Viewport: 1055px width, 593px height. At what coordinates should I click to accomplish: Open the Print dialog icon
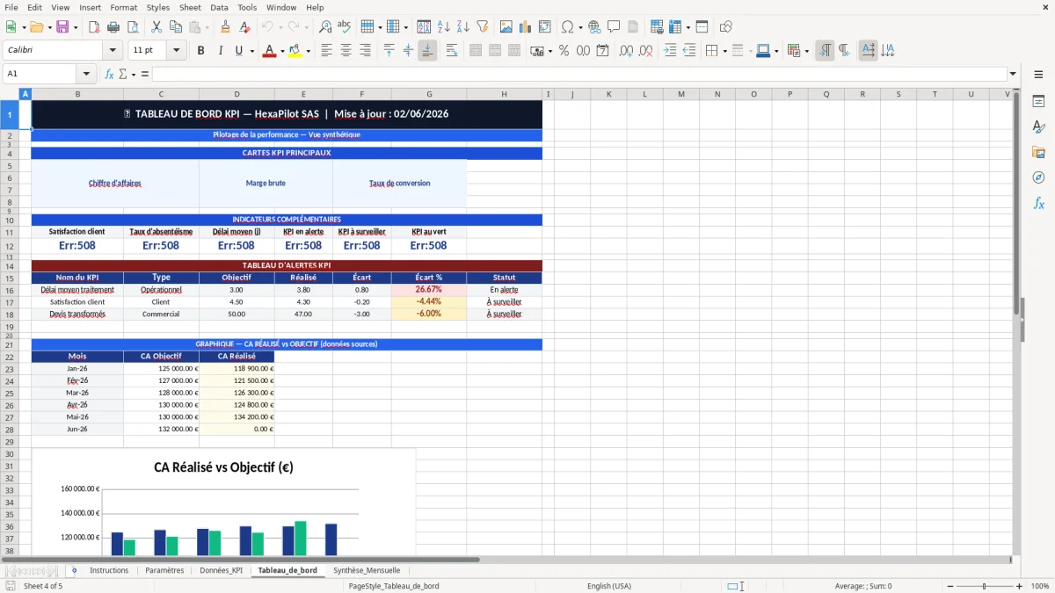pos(113,27)
